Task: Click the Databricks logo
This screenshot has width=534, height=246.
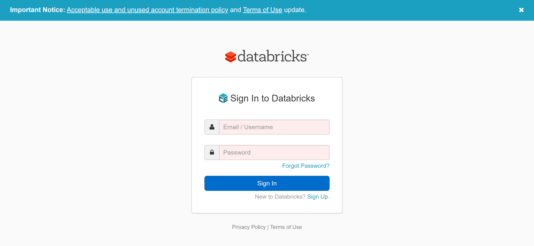Action: (266, 56)
